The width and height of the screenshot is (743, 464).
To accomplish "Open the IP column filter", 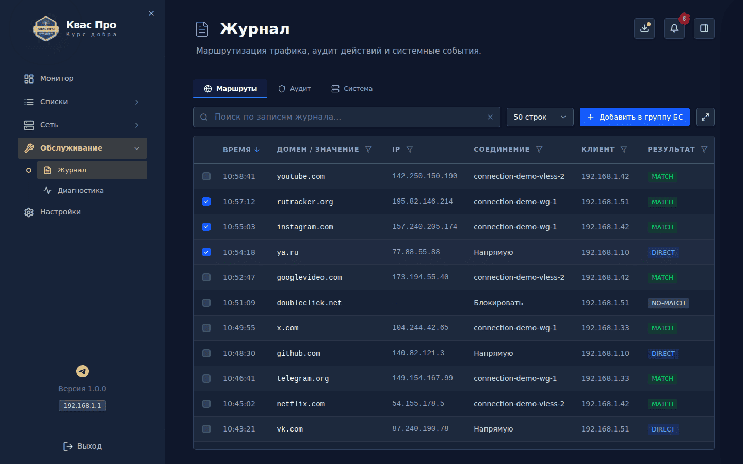I will 410,150.
